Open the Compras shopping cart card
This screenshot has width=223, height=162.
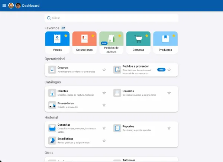[x=138, y=42]
